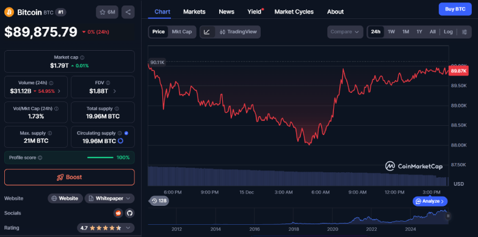Select the 1M time range
The image size is (478, 237).
click(x=405, y=32)
